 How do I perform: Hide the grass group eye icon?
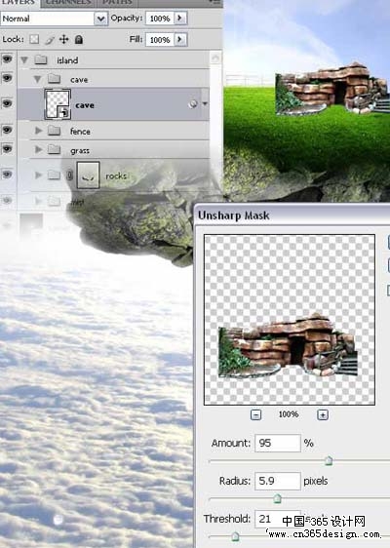point(7,149)
